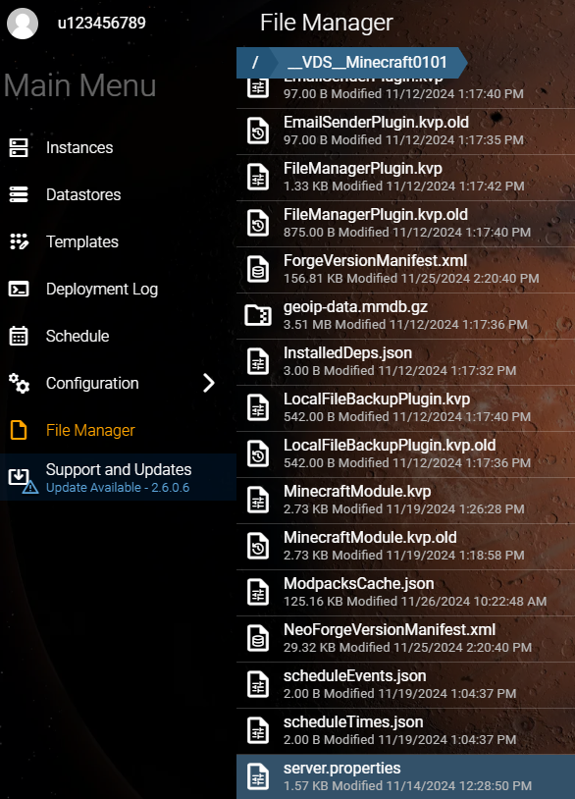This screenshot has height=799, width=575.
Task: Open the Configuration menu entry
Action: click(x=92, y=383)
